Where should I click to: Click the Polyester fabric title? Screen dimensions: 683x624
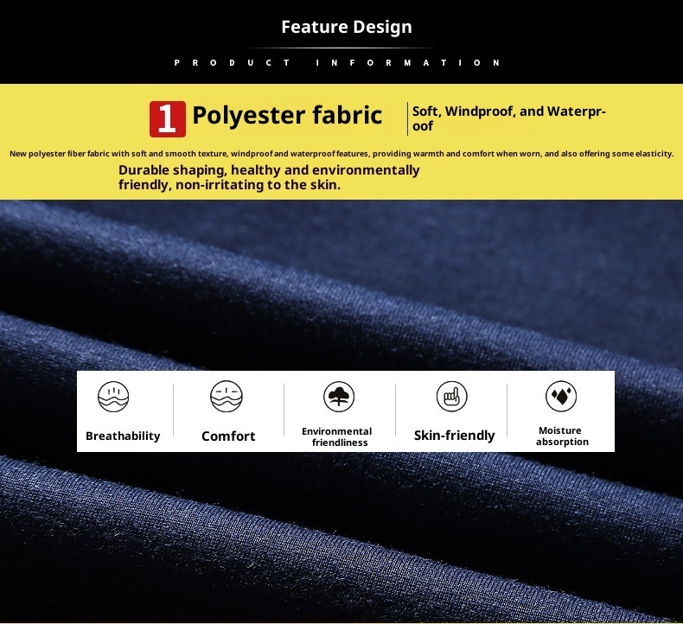287,116
